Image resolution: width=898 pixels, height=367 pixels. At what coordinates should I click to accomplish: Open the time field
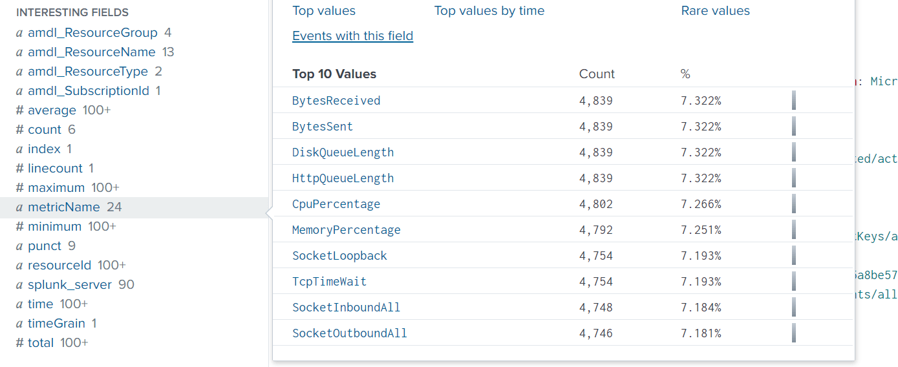(40, 304)
